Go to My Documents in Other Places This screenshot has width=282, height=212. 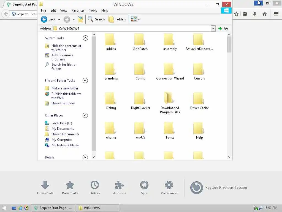pos(63,129)
